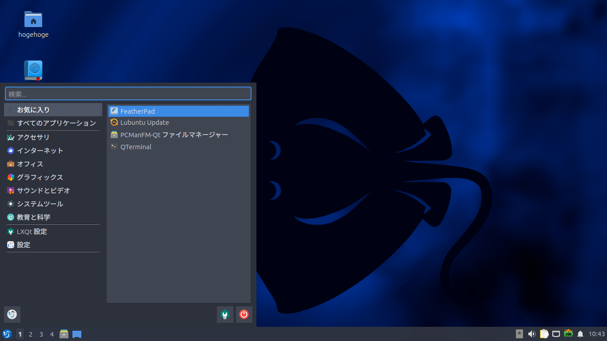Click the Lubuntu logo button in menu

pyautogui.click(x=12, y=314)
